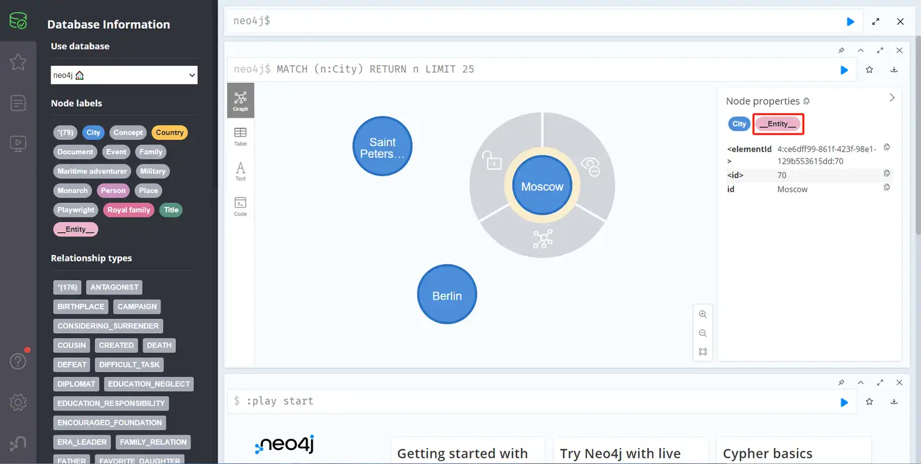Screen dimensions: 921x464
Task: Fullscreen the MATCH query result frame
Action: tap(880, 50)
